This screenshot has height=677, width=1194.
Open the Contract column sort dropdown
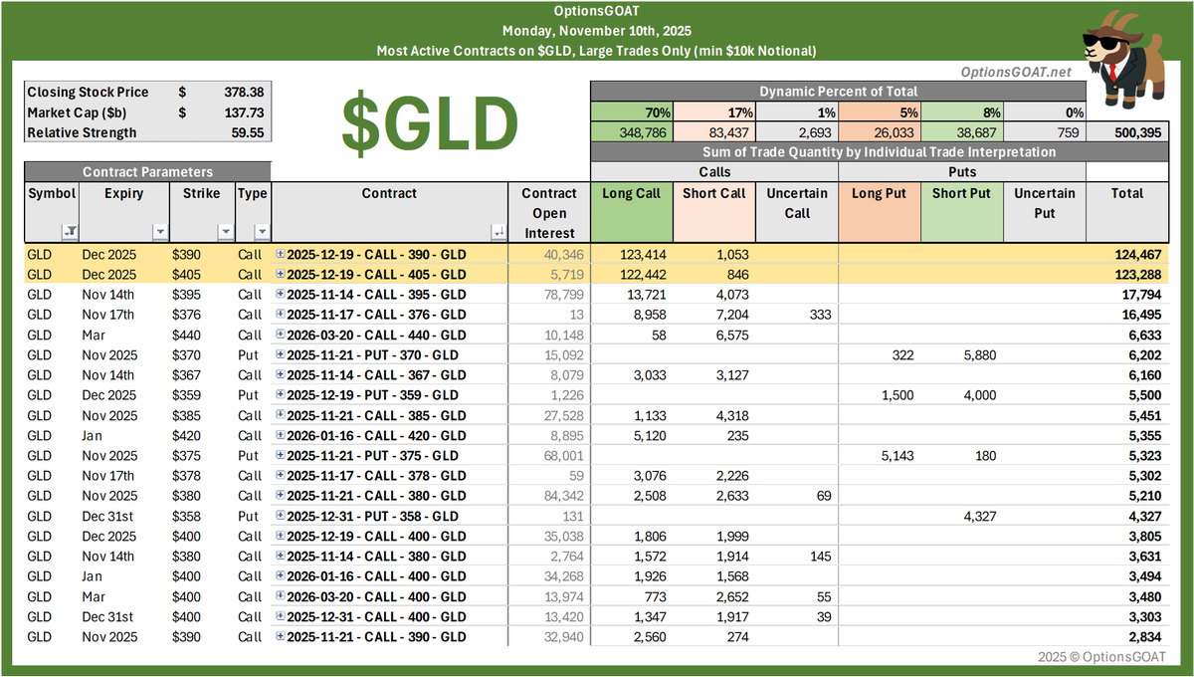tap(497, 232)
